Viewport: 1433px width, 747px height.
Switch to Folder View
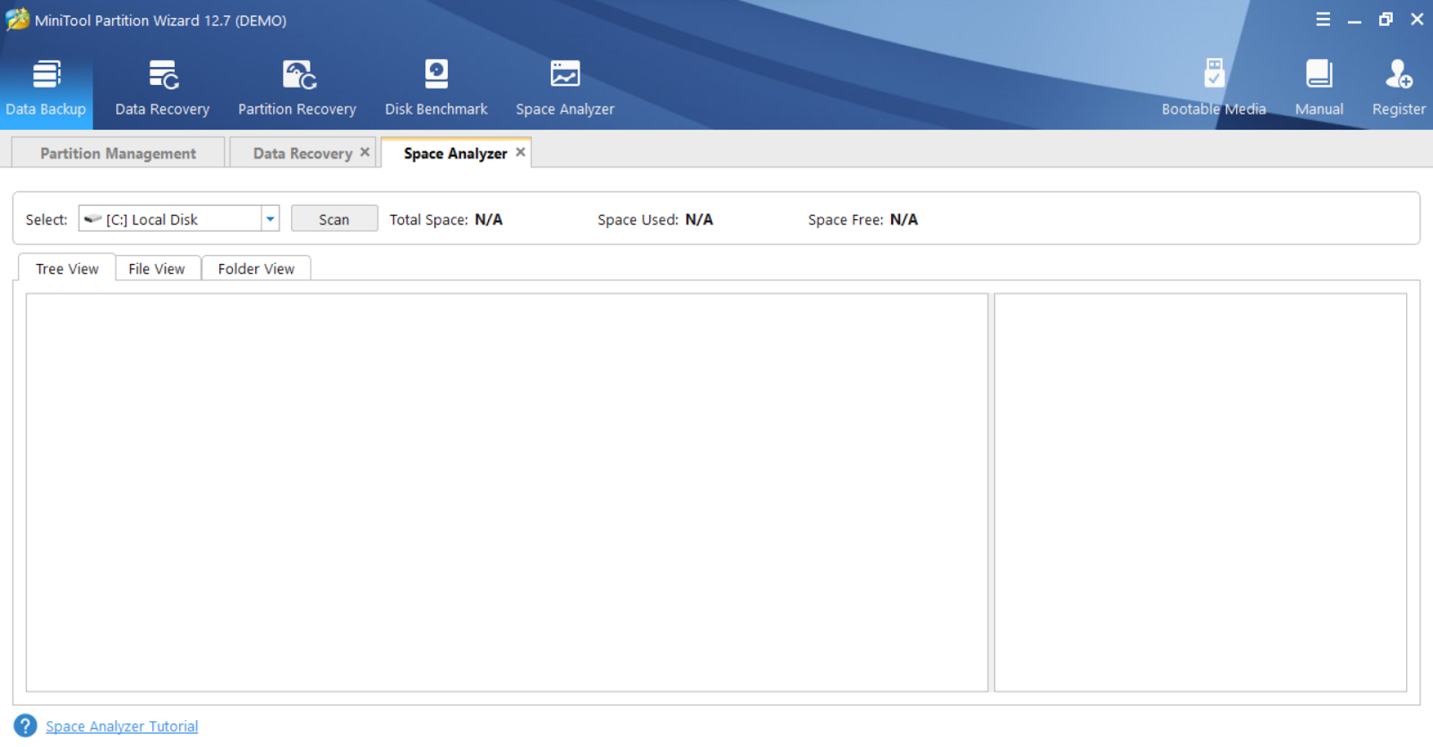[x=256, y=268]
